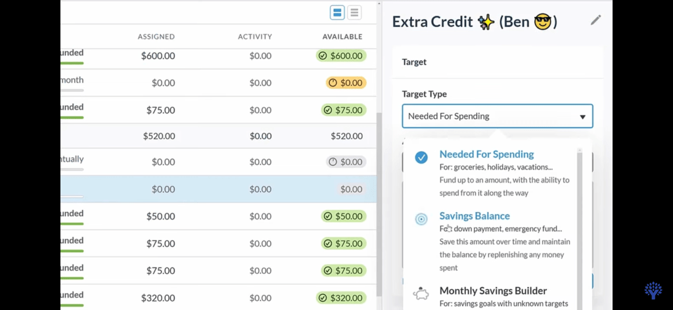Open the Target Type dropdown showing Needed For Spending
673x310 pixels.
498,116
